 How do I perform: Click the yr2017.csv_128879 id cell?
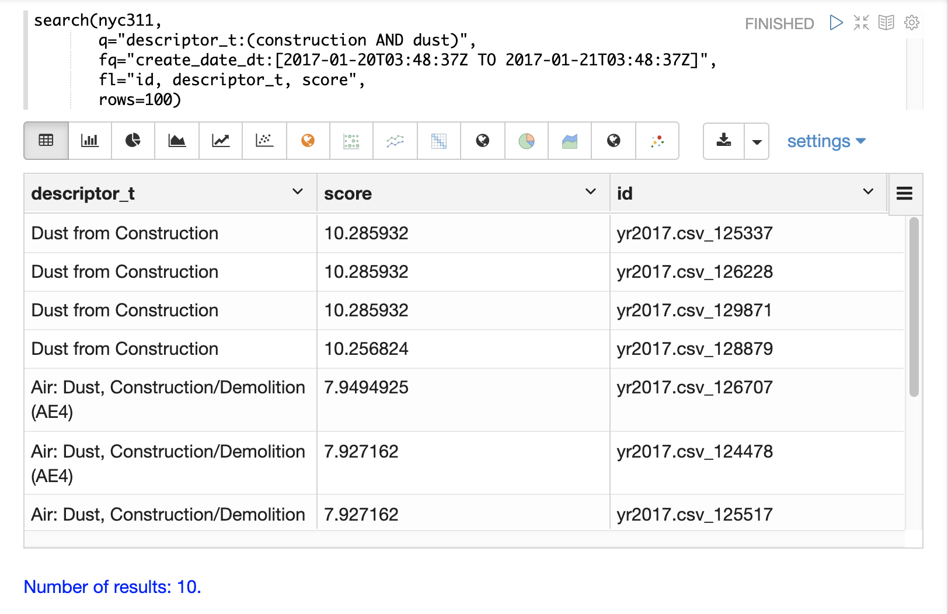click(695, 349)
